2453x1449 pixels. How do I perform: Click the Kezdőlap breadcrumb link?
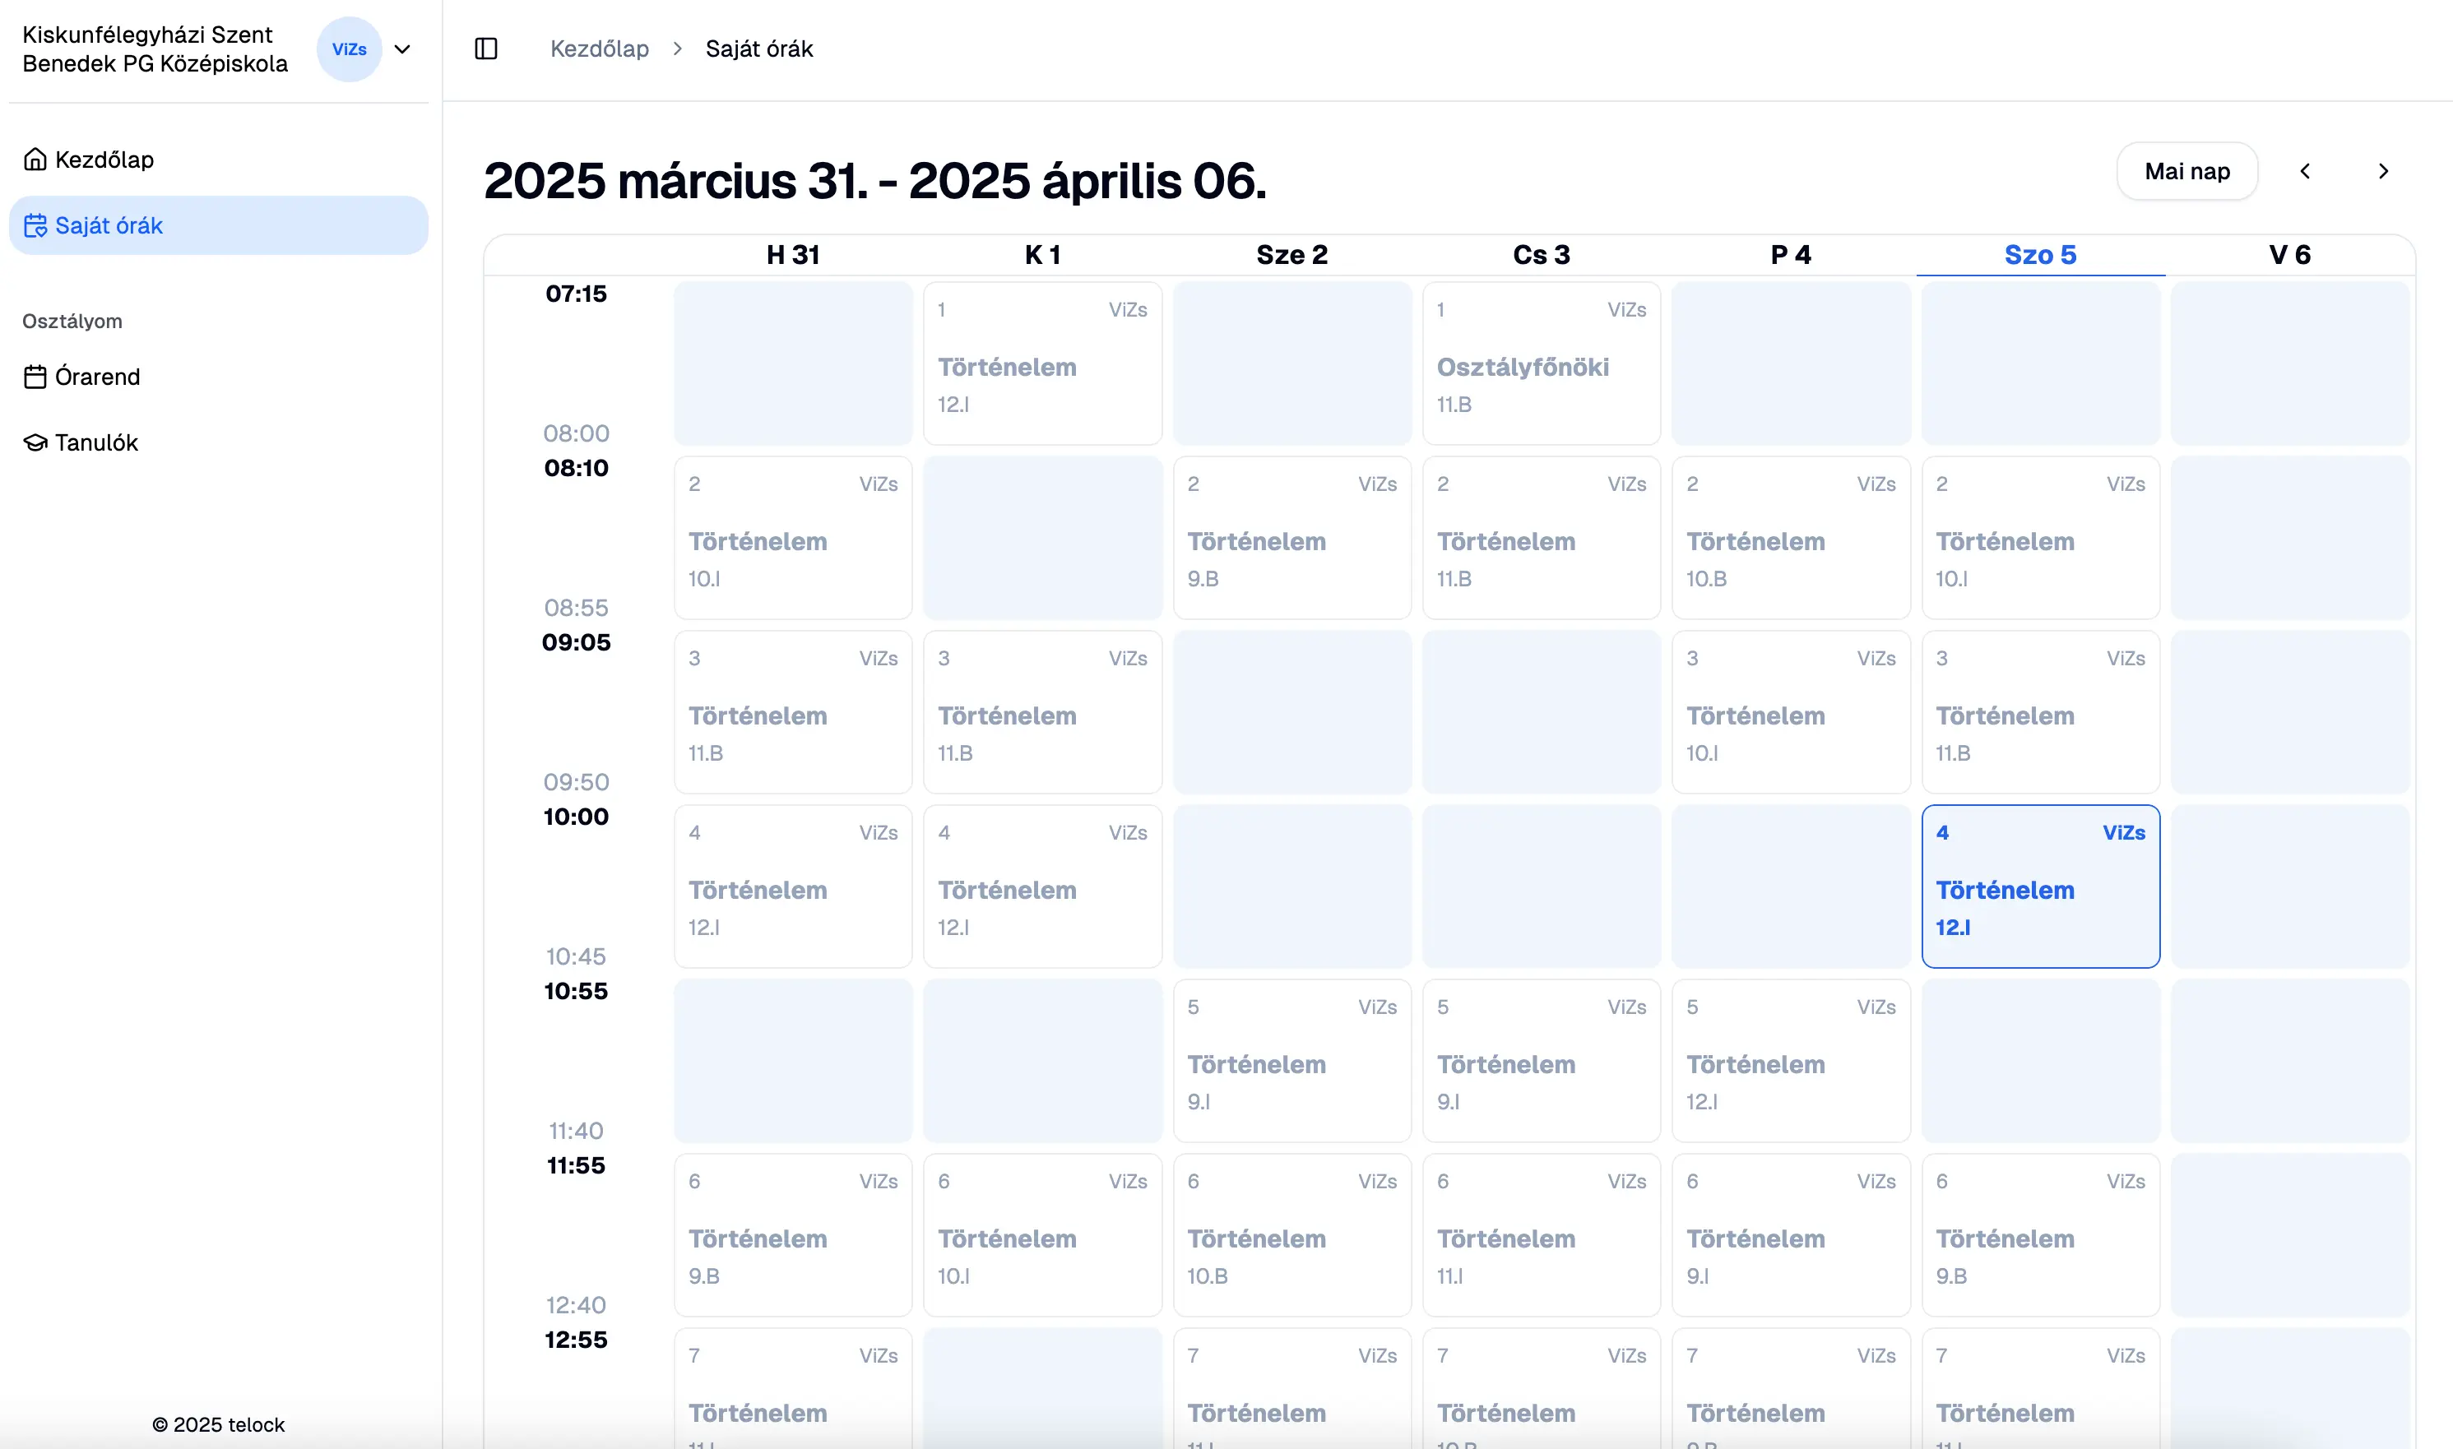[599, 49]
